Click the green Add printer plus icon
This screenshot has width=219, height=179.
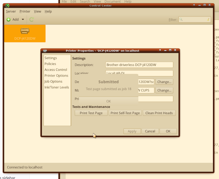pyautogui.click(x=8, y=19)
